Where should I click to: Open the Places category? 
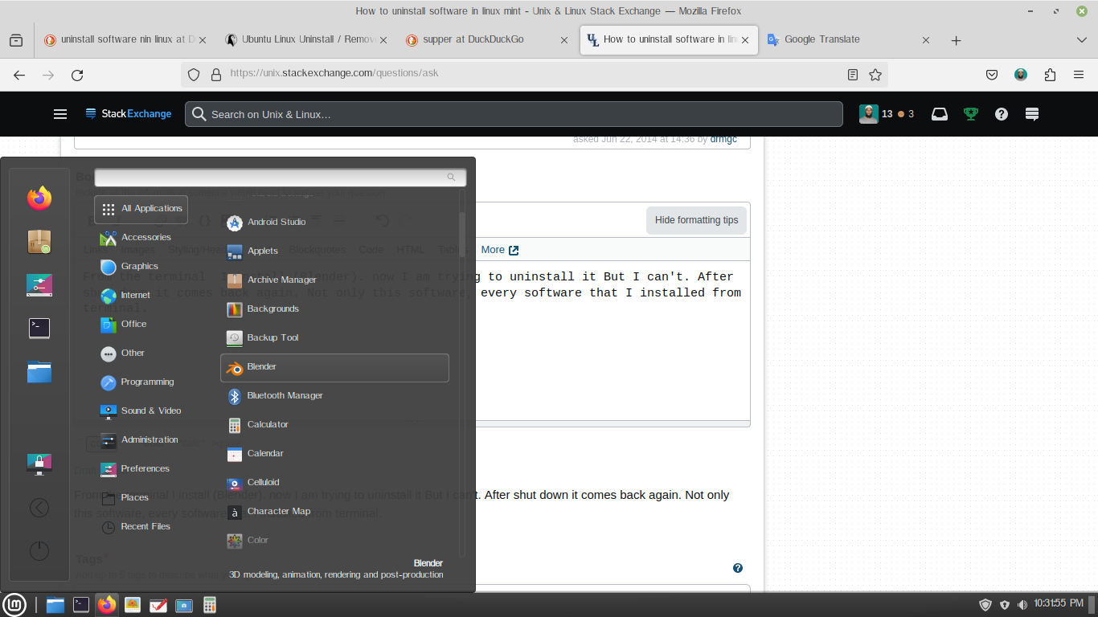pos(141,498)
